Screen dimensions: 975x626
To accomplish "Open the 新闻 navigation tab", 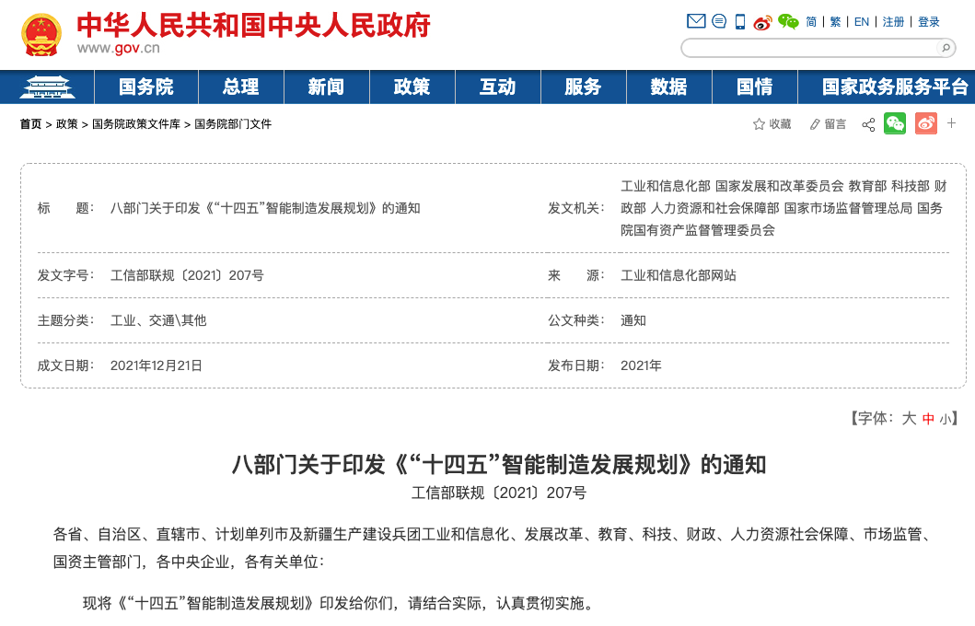I will pos(326,87).
